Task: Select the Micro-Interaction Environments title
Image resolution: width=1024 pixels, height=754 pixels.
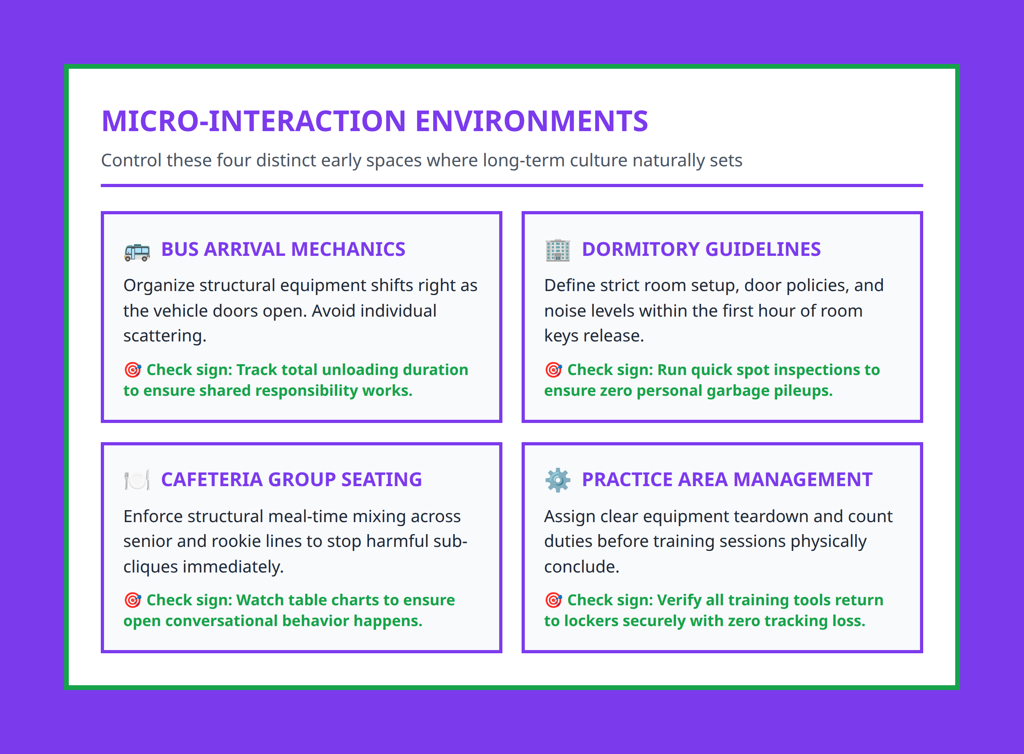Action: tap(374, 122)
